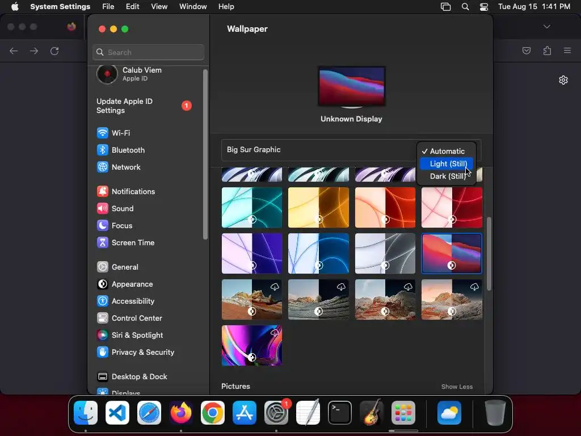The image size is (581, 436).
Task: Open the Edit menu
Action: click(132, 7)
